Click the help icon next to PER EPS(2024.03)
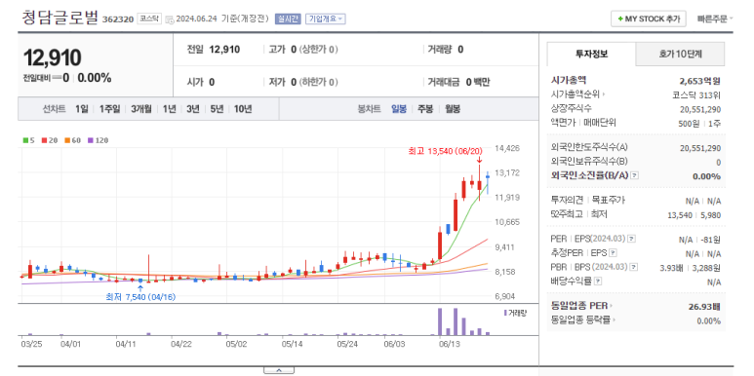754x376 pixels. 632,240
